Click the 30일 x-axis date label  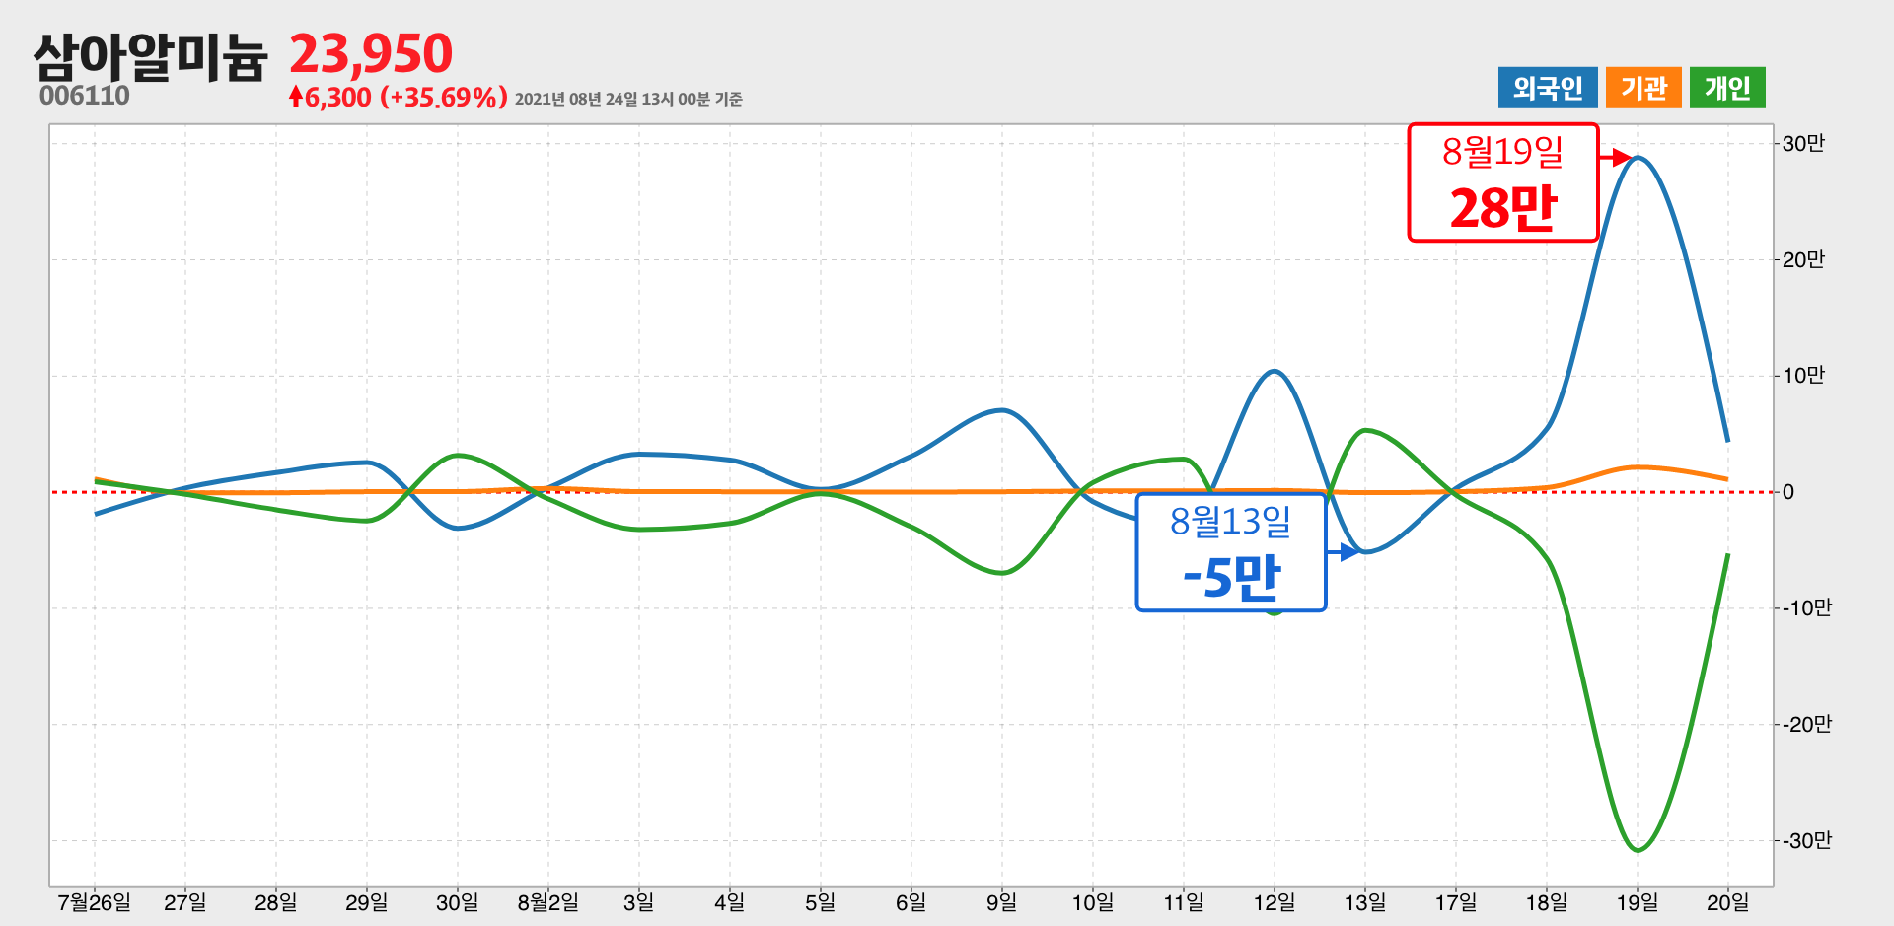pyautogui.click(x=458, y=902)
